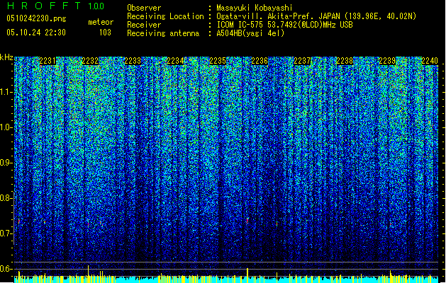Screen dimensions: 446x283
Task: Select the 2240 time marker
Action: click(x=429, y=62)
